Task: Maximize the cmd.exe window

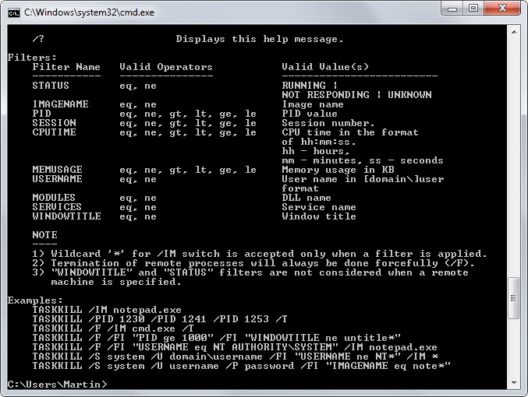Action: point(473,8)
